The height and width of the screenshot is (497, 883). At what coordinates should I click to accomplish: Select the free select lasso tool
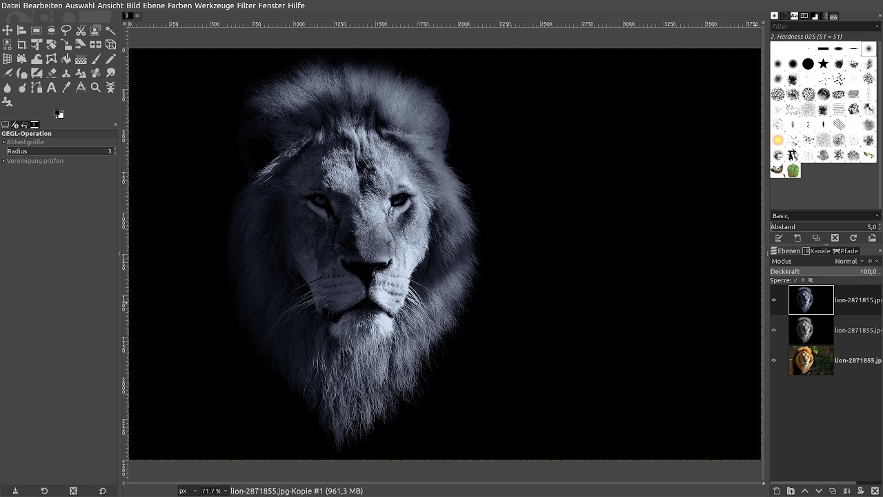[x=66, y=30]
